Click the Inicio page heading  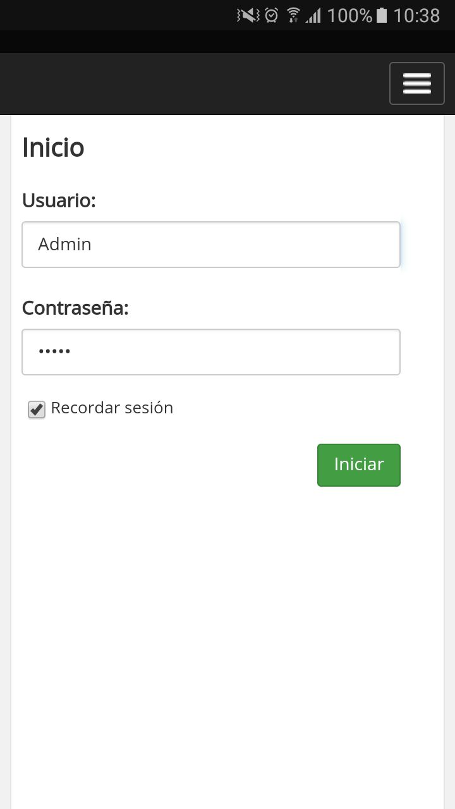click(x=53, y=147)
